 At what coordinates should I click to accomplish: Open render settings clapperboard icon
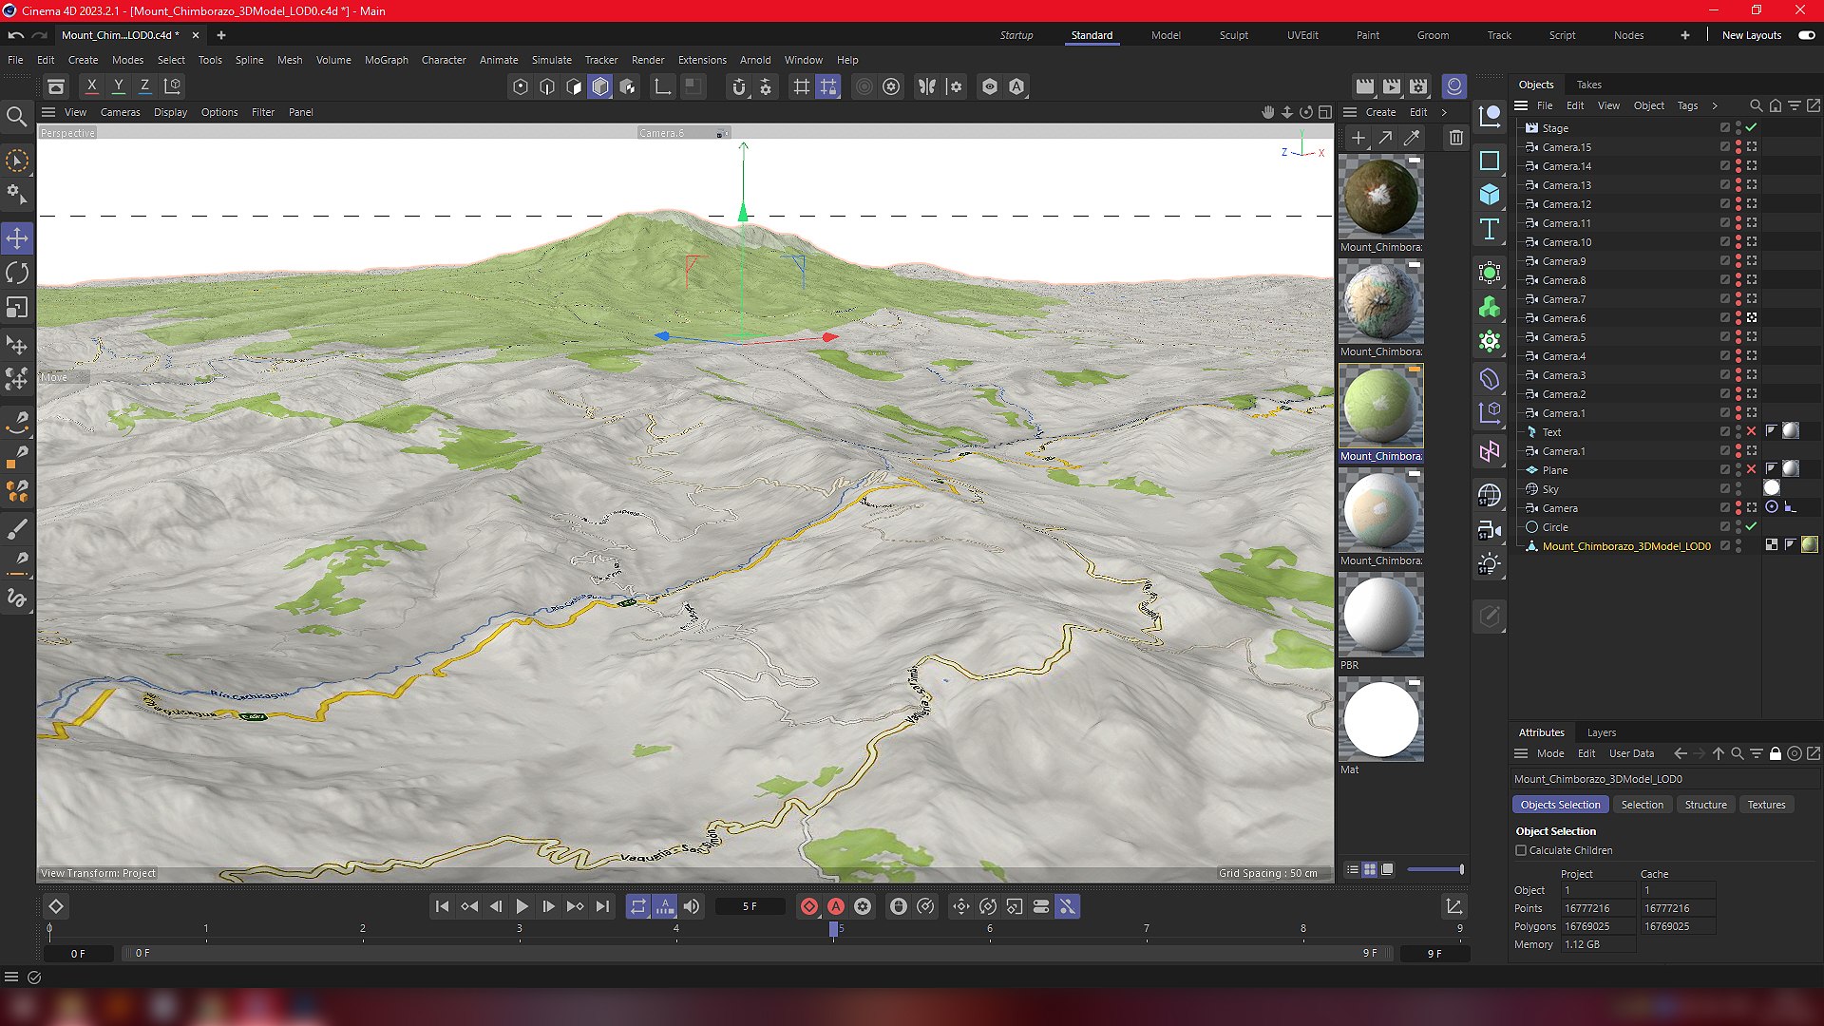(1418, 86)
